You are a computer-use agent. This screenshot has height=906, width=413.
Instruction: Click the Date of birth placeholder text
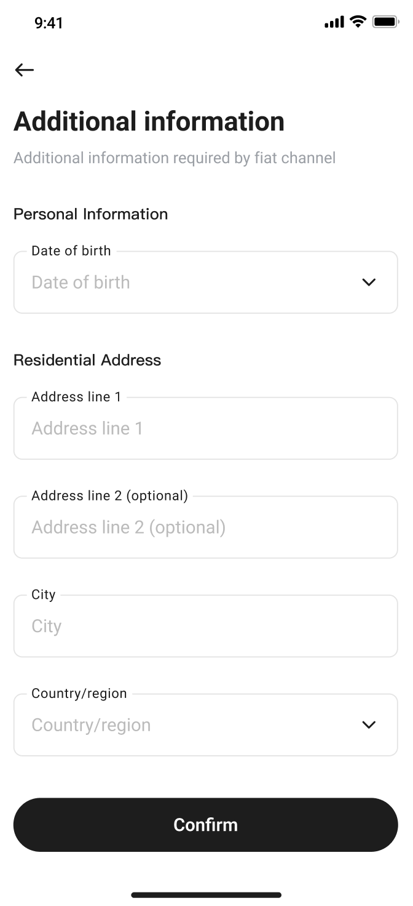(x=81, y=283)
